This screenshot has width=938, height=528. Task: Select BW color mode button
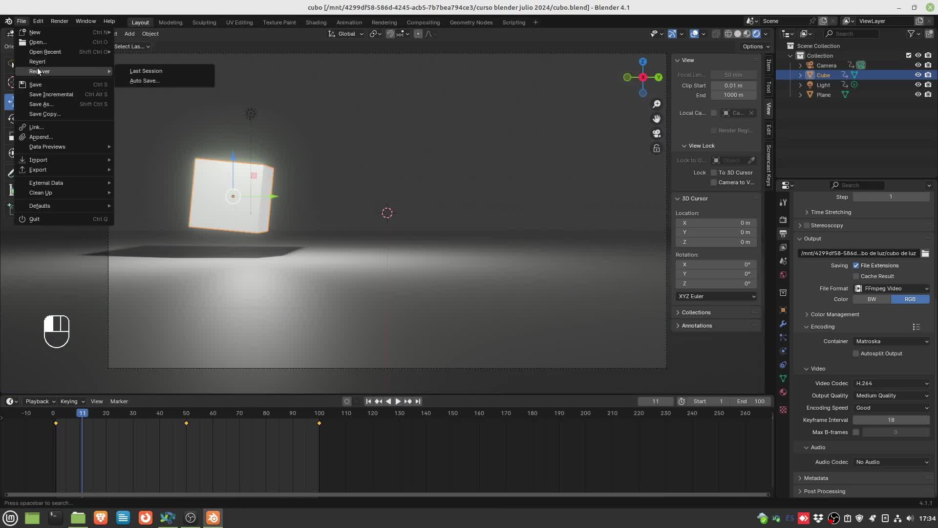pyautogui.click(x=872, y=299)
